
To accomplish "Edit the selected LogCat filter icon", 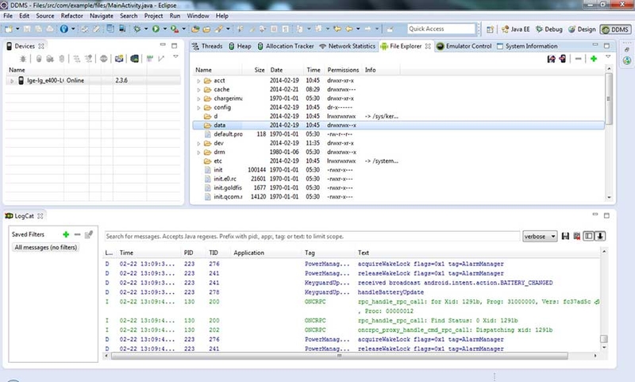I will pyautogui.click(x=89, y=234).
